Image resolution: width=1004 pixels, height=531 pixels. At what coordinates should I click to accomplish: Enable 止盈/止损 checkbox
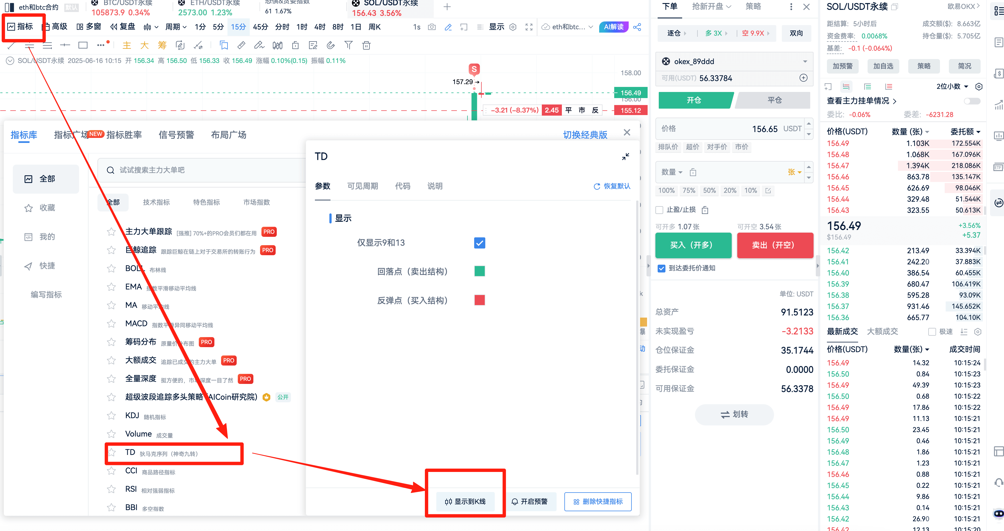(660, 210)
